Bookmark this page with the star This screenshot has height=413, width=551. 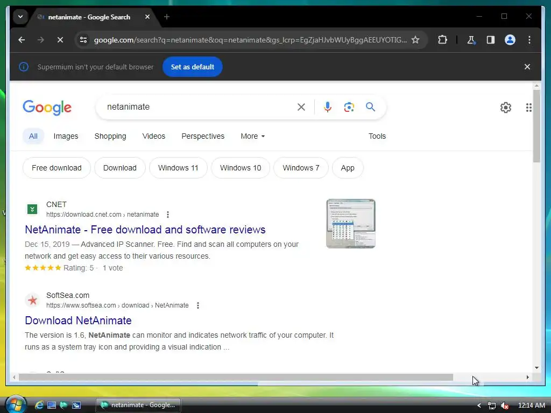415,40
